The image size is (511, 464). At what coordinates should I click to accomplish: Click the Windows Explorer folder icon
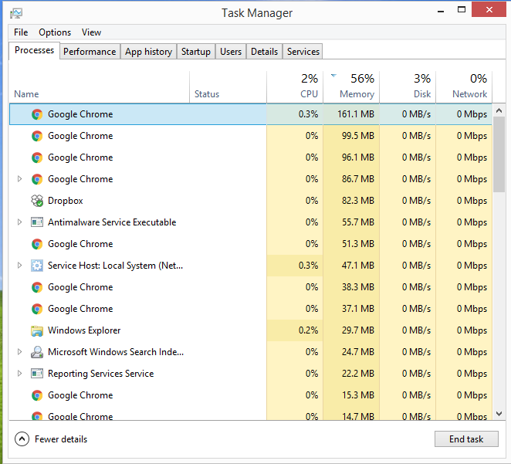(x=36, y=330)
